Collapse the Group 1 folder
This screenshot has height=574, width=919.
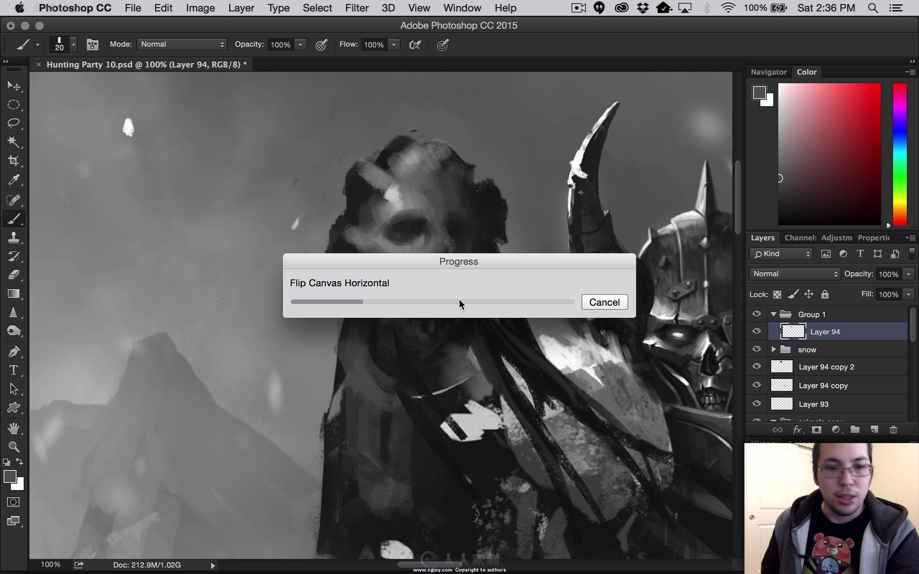click(x=774, y=314)
